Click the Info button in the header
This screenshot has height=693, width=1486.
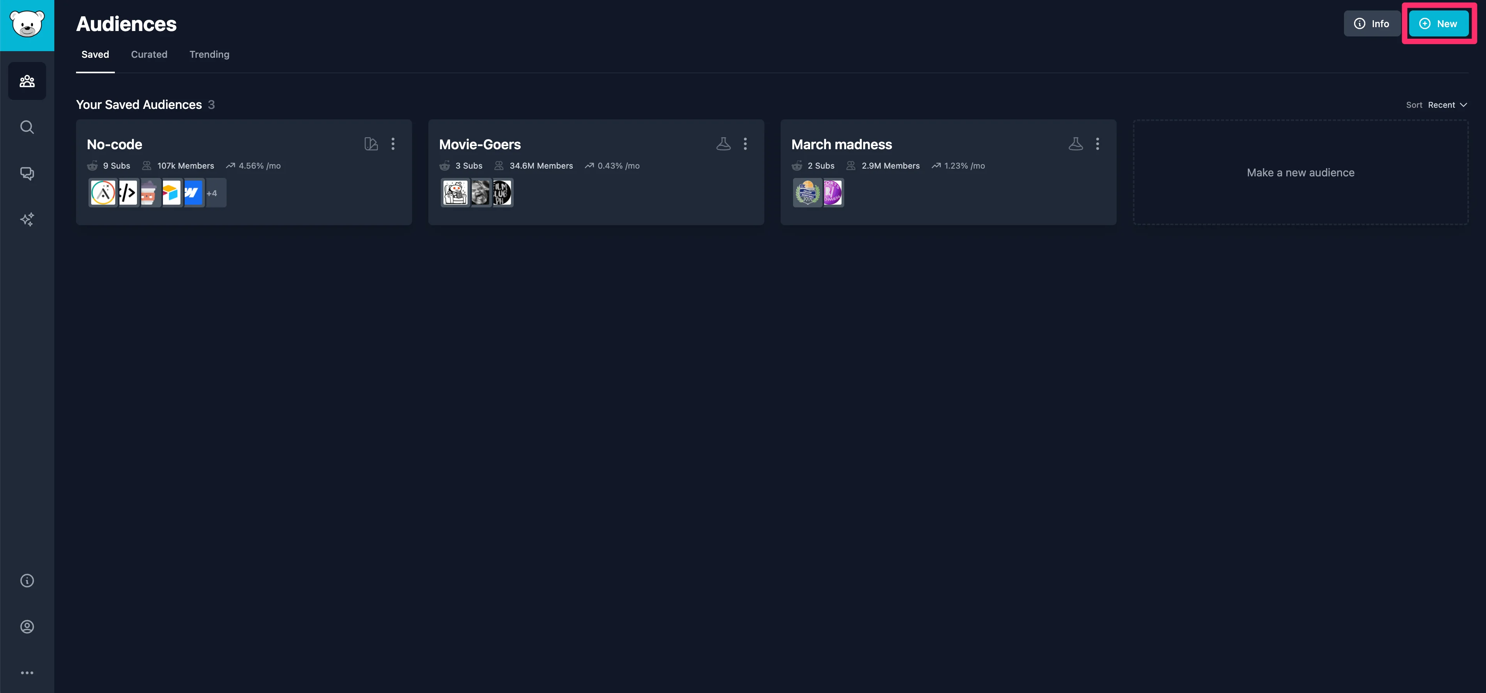tap(1372, 24)
